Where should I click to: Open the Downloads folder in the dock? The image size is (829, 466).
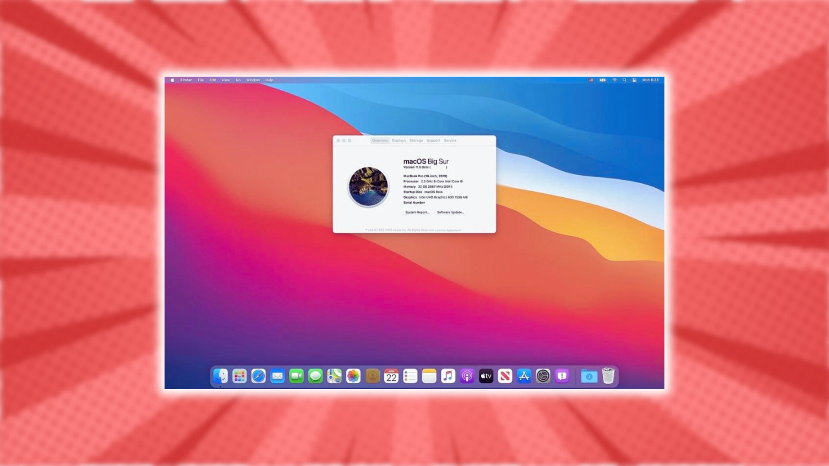point(589,376)
